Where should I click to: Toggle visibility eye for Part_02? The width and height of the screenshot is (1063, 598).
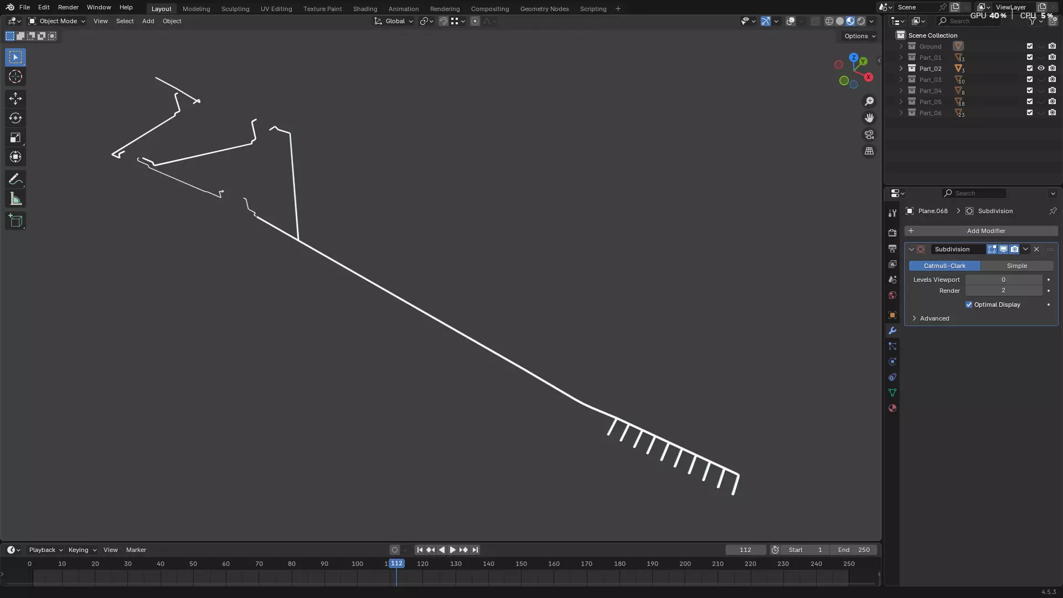[1041, 69]
